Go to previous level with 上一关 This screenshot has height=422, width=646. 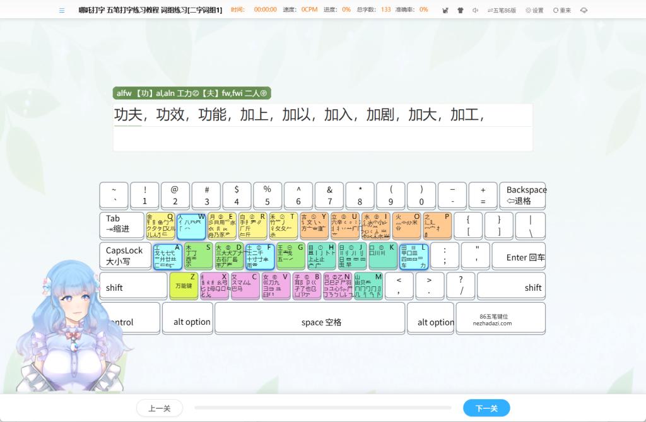coord(159,408)
